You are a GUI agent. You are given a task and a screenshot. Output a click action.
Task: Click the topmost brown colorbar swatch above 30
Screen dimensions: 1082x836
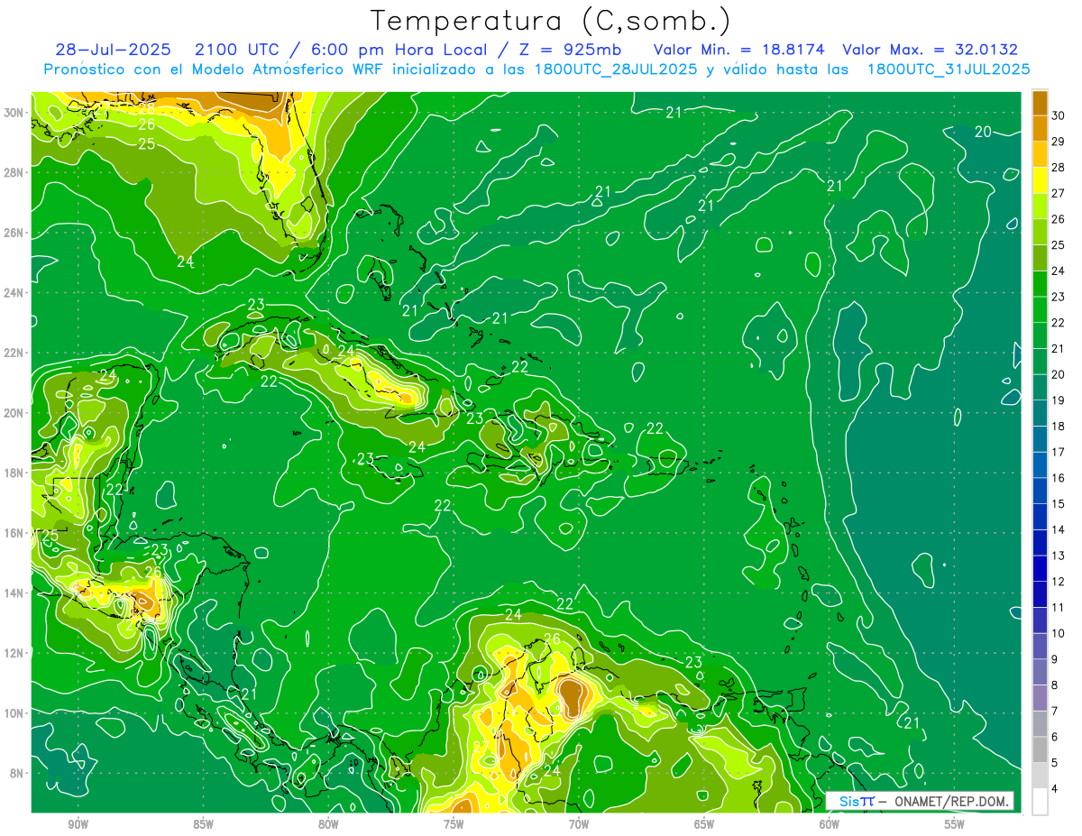pyautogui.click(x=1040, y=102)
